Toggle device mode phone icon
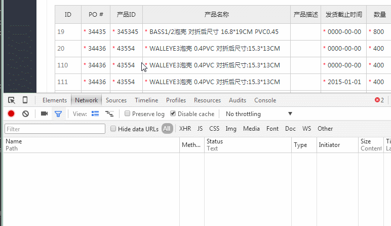The image size is (391, 226). pos(25,100)
